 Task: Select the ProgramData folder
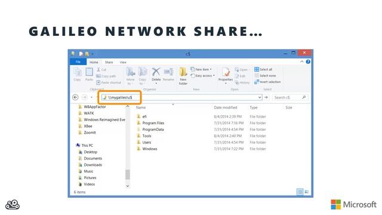click(x=150, y=130)
